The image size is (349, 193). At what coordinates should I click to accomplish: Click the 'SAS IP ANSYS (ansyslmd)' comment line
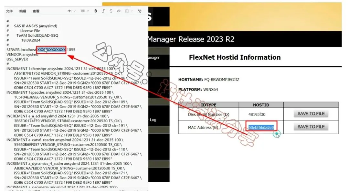coord(36,26)
